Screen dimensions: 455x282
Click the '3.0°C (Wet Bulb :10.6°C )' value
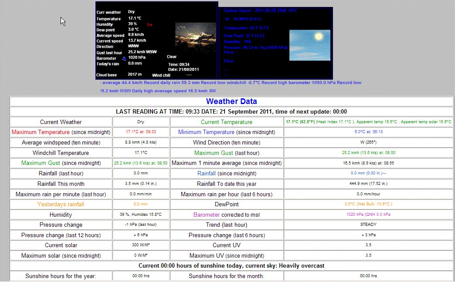[369, 204]
